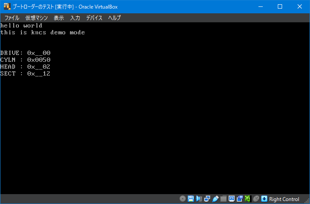Click 'this is kncs demo mode' text
The width and height of the screenshot is (310, 204).
click(x=43, y=32)
